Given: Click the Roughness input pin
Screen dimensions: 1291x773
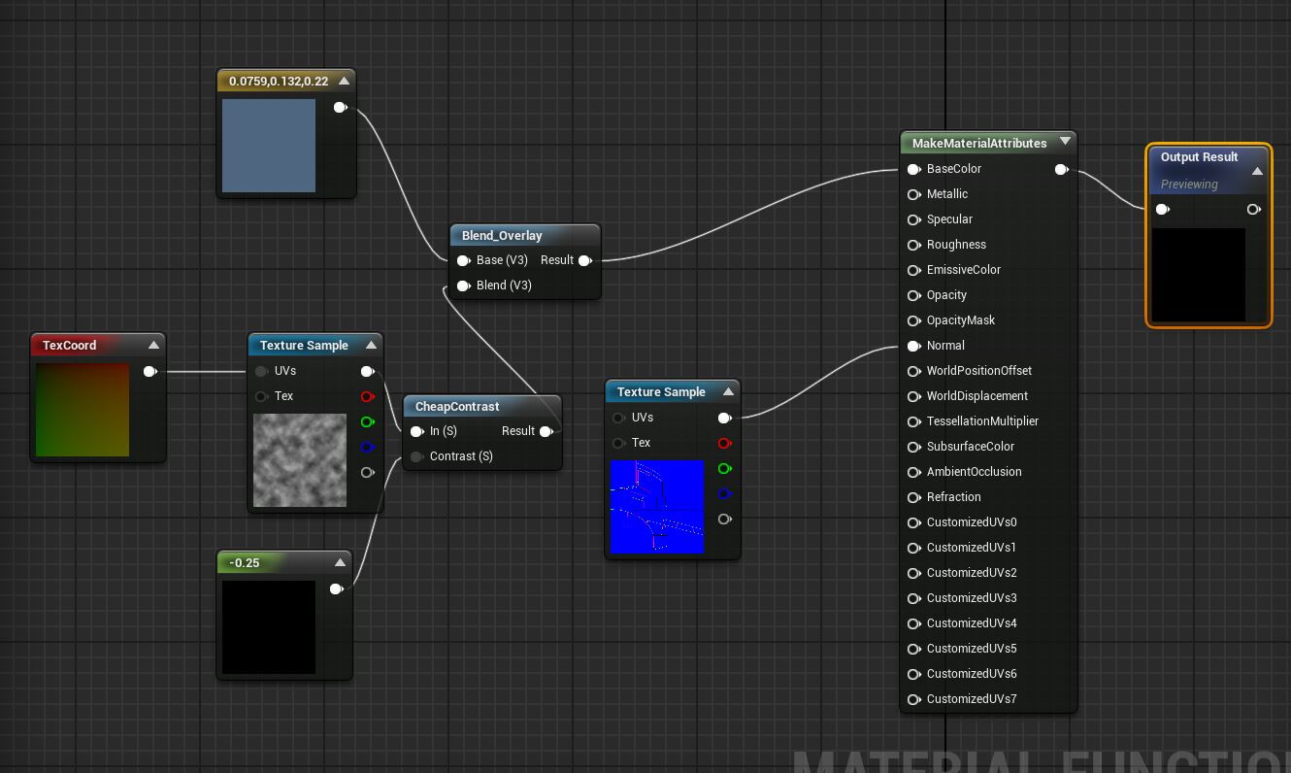Looking at the screenshot, I should (x=913, y=245).
